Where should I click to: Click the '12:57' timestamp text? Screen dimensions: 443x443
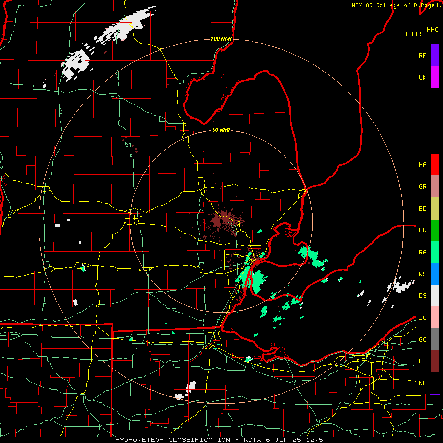316,440
